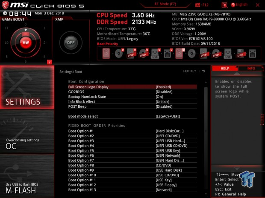Click the UEFI network port boot icon

pyautogui.click(x=168, y=54)
